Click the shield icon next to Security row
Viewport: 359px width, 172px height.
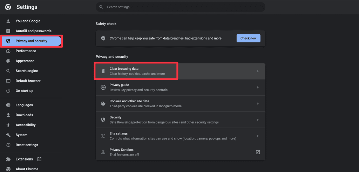(103, 120)
